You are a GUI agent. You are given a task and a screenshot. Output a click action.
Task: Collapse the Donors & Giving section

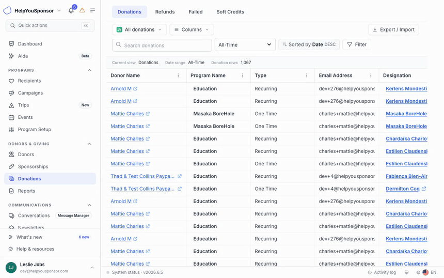tap(89, 144)
